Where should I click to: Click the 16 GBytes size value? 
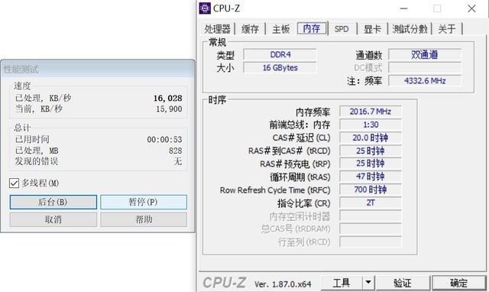tap(280, 68)
